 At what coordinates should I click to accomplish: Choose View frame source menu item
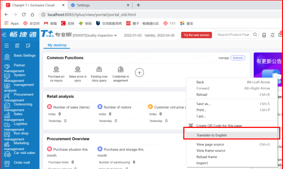tap(232, 151)
